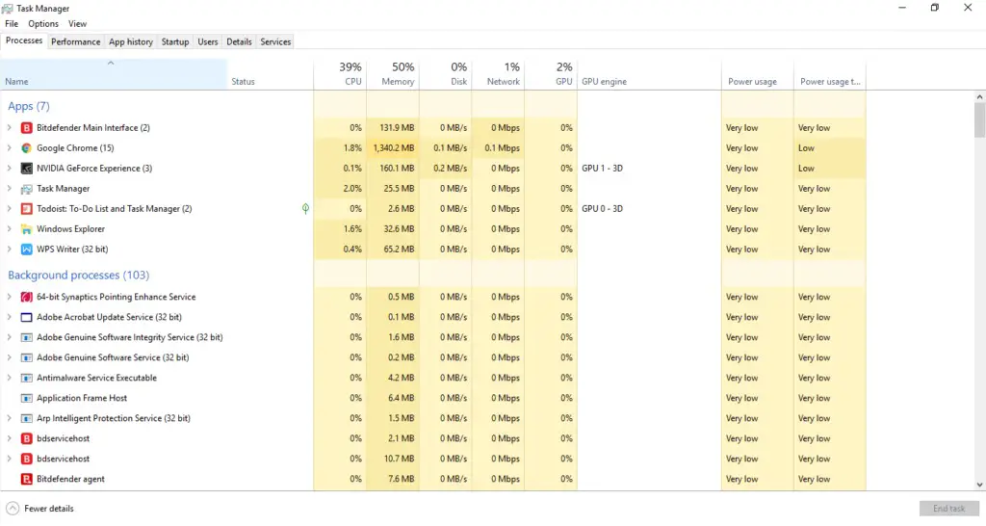986x526 pixels.
Task: Click the GPU 1 - 3D engine cell
Action: tap(602, 168)
